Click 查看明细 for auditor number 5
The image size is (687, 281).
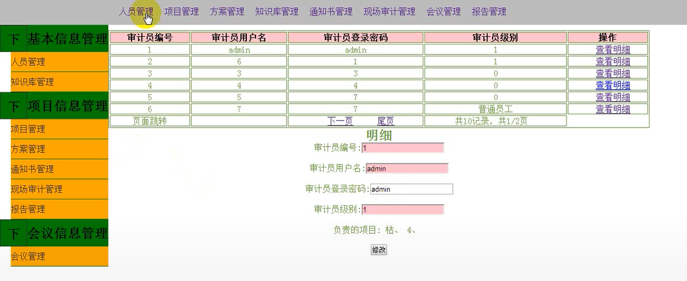pos(613,97)
